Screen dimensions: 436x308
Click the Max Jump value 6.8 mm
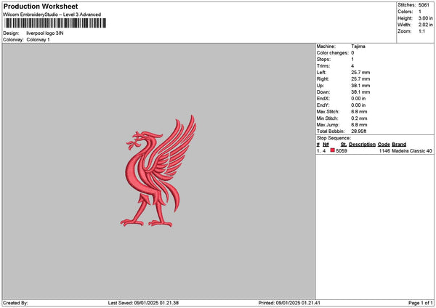tap(359, 125)
